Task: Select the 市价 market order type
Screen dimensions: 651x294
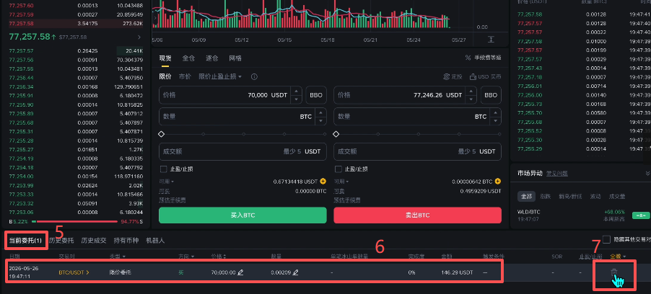Action: (185, 76)
